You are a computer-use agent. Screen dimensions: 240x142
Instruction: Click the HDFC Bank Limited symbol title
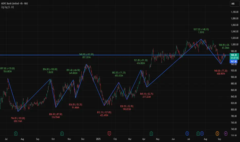coord(10,3)
